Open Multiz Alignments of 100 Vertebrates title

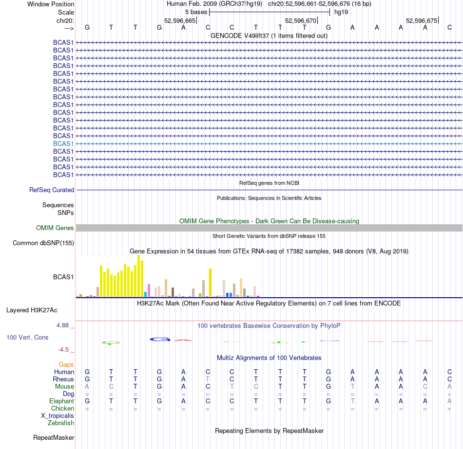click(x=269, y=358)
